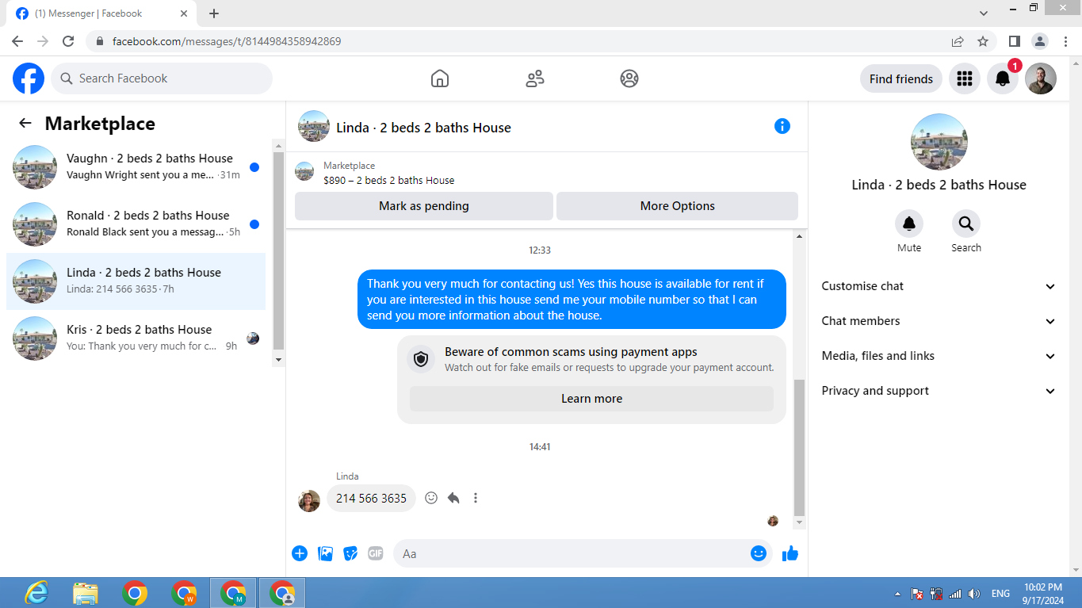Show hidden system tray icons

[x=897, y=594]
